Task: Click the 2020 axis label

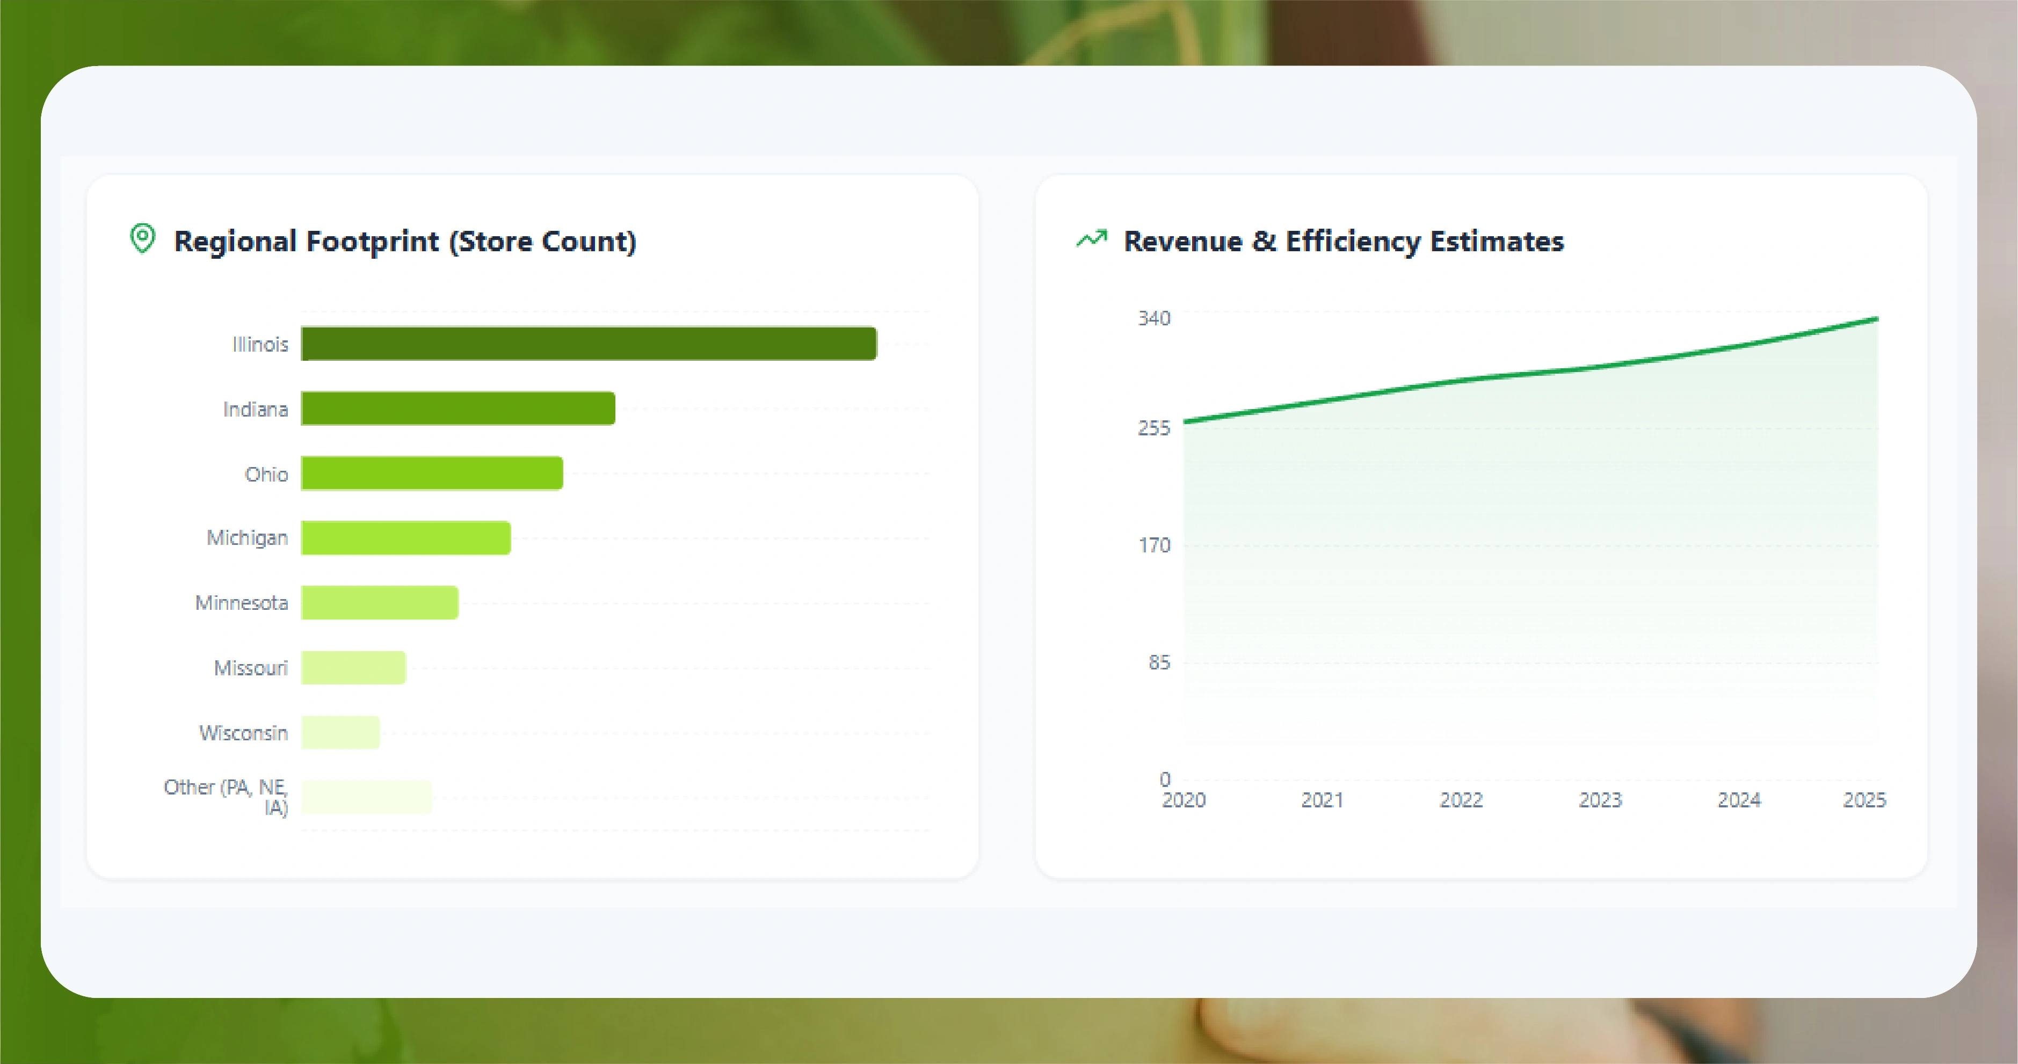Action: pos(1184,799)
